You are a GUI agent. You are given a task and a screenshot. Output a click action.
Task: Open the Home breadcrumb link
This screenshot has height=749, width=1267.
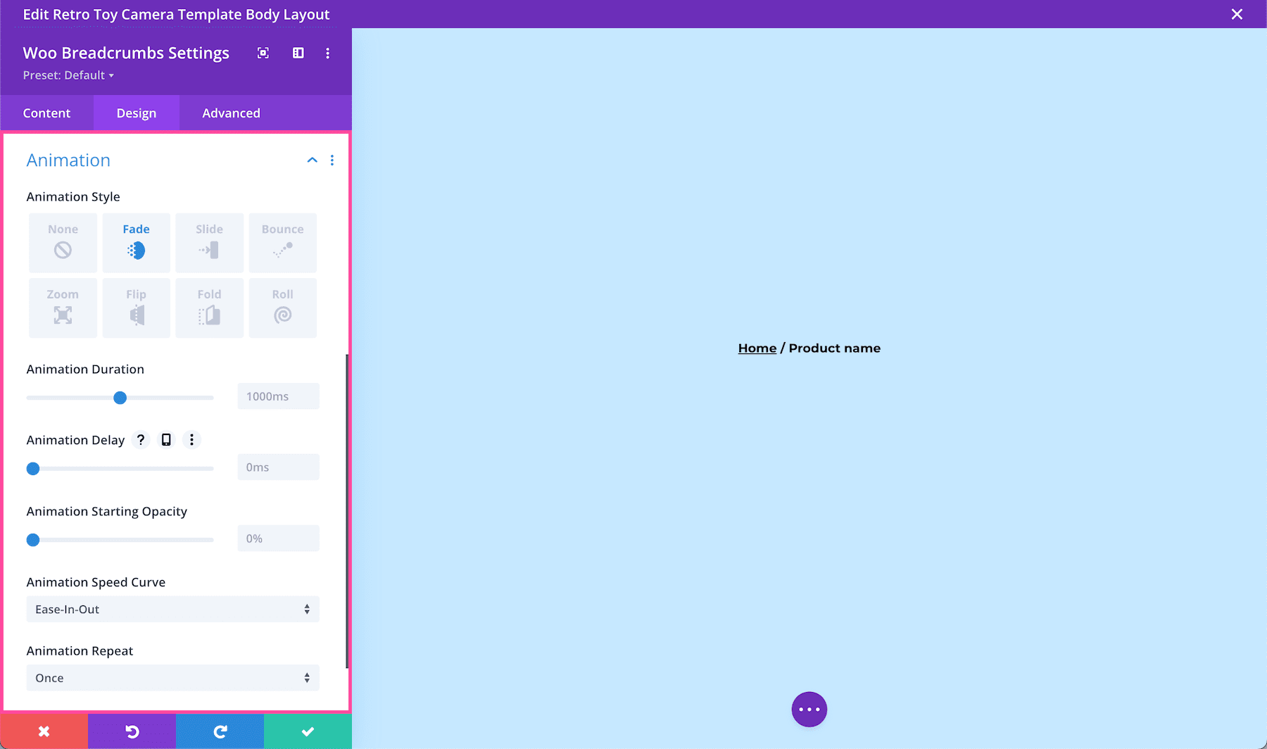(x=757, y=347)
